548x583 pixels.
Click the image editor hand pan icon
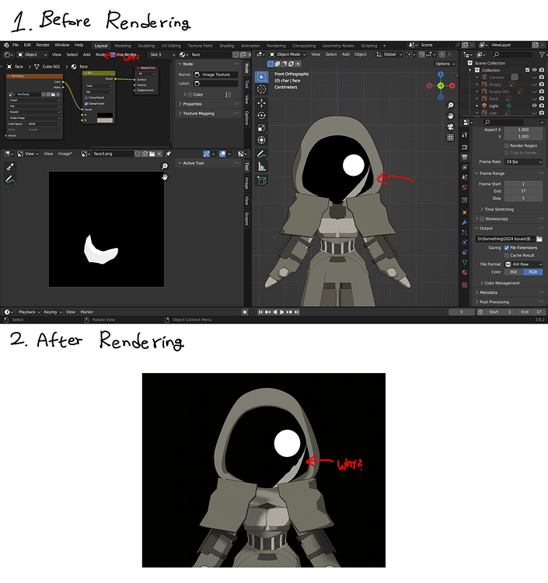(164, 177)
